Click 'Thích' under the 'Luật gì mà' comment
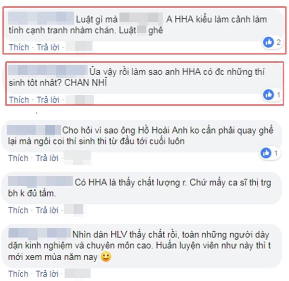Viewport: 289px width, 281px height. coord(19,47)
